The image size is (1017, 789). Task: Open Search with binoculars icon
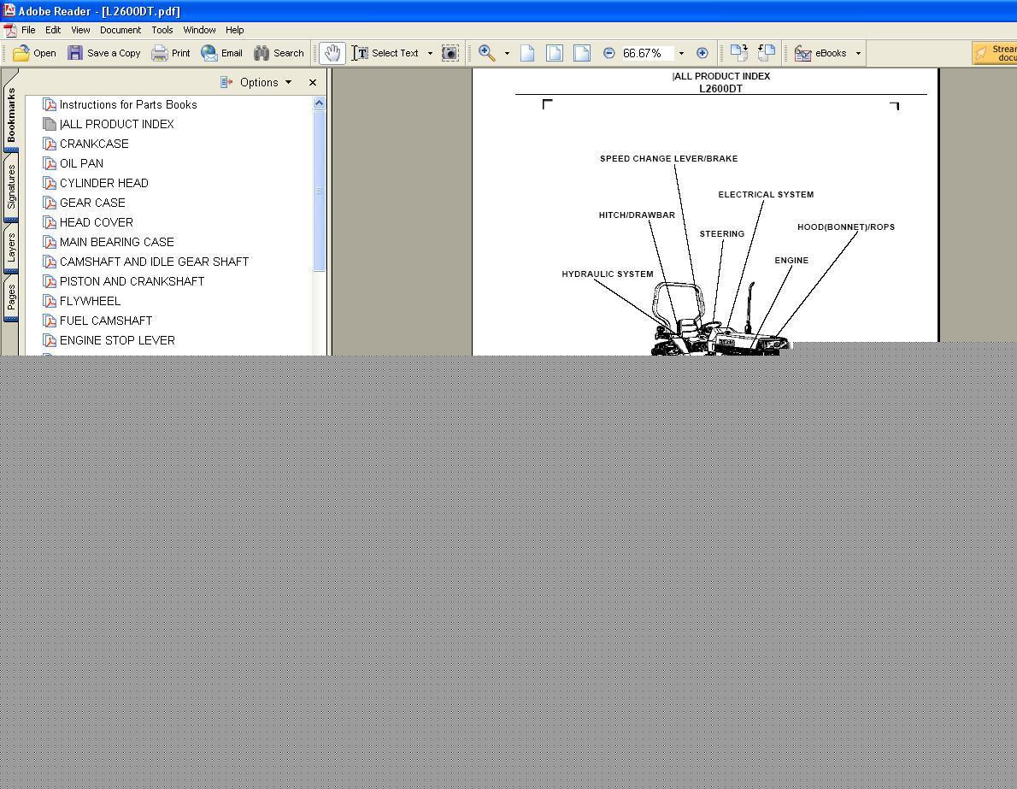[x=279, y=53]
